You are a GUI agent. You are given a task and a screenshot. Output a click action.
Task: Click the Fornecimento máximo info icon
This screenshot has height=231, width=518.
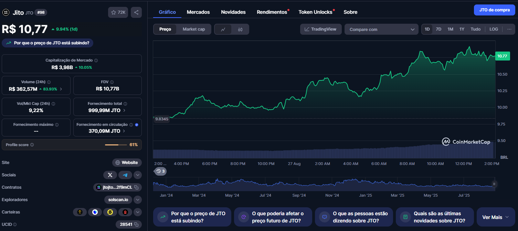click(57, 125)
